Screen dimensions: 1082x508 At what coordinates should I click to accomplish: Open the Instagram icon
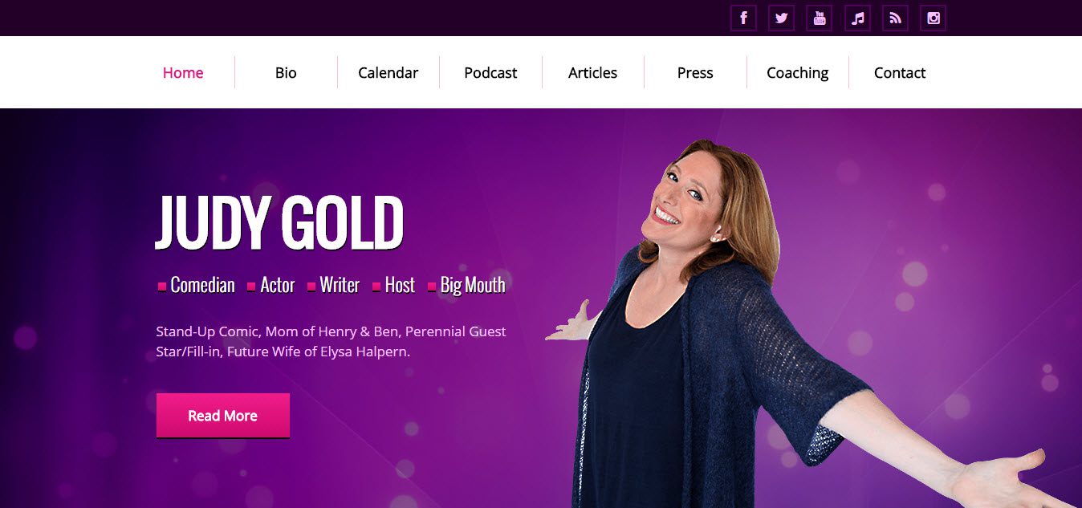pos(933,18)
